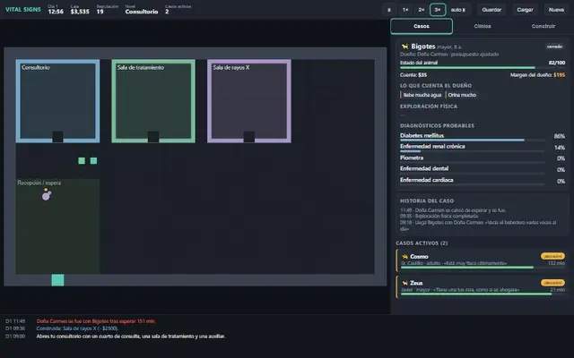The height and width of the screenshot is (358, 574).
Task: Click the CASOS ACTIVOS (2) heading
Action: tap(422, 243)
